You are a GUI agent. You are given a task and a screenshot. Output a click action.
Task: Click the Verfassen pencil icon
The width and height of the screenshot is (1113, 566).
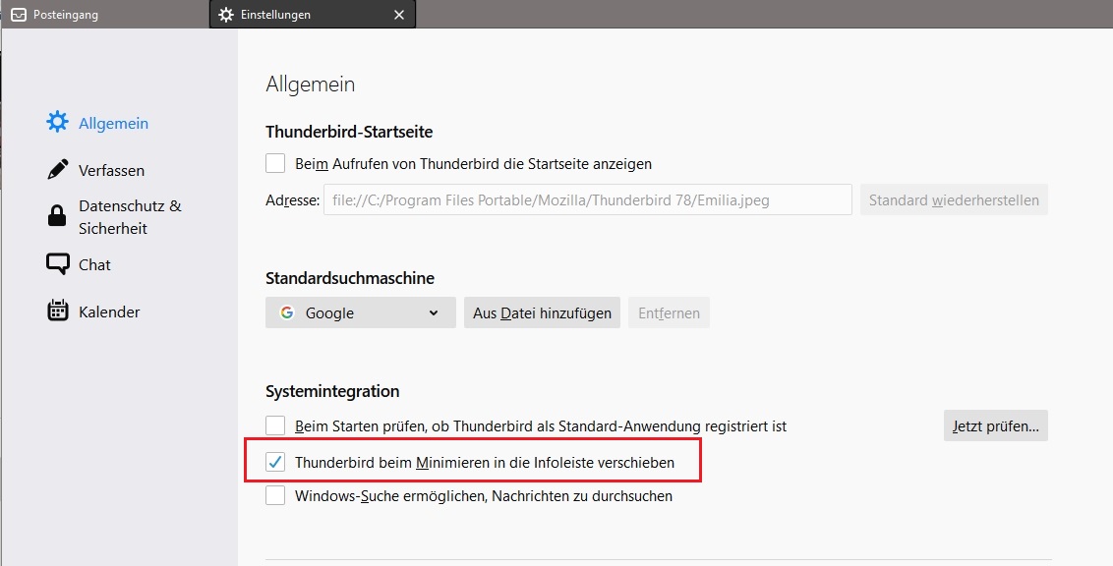tap(58, 170)
